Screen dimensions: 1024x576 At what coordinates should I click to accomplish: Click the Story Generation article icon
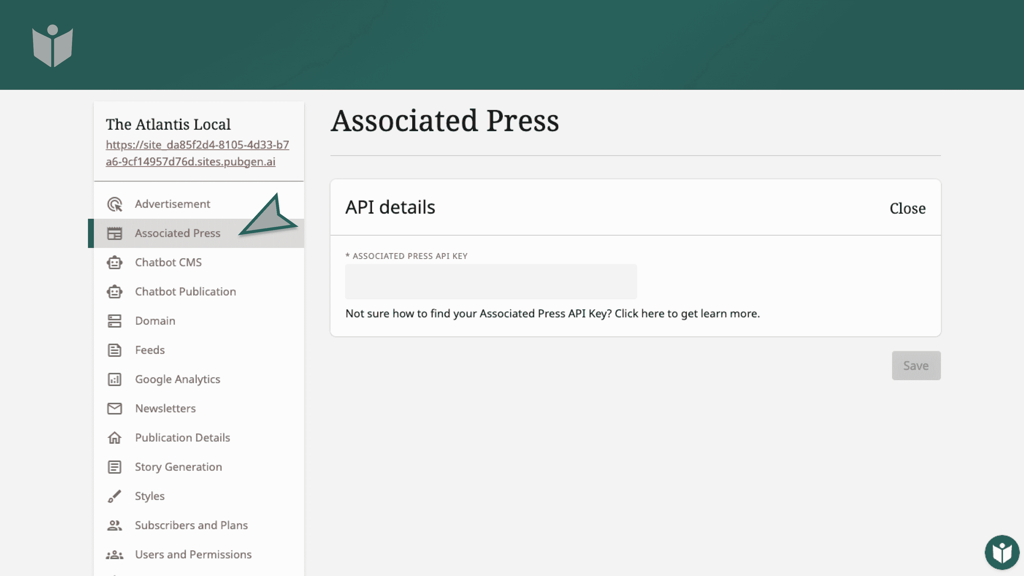point(114,467)
